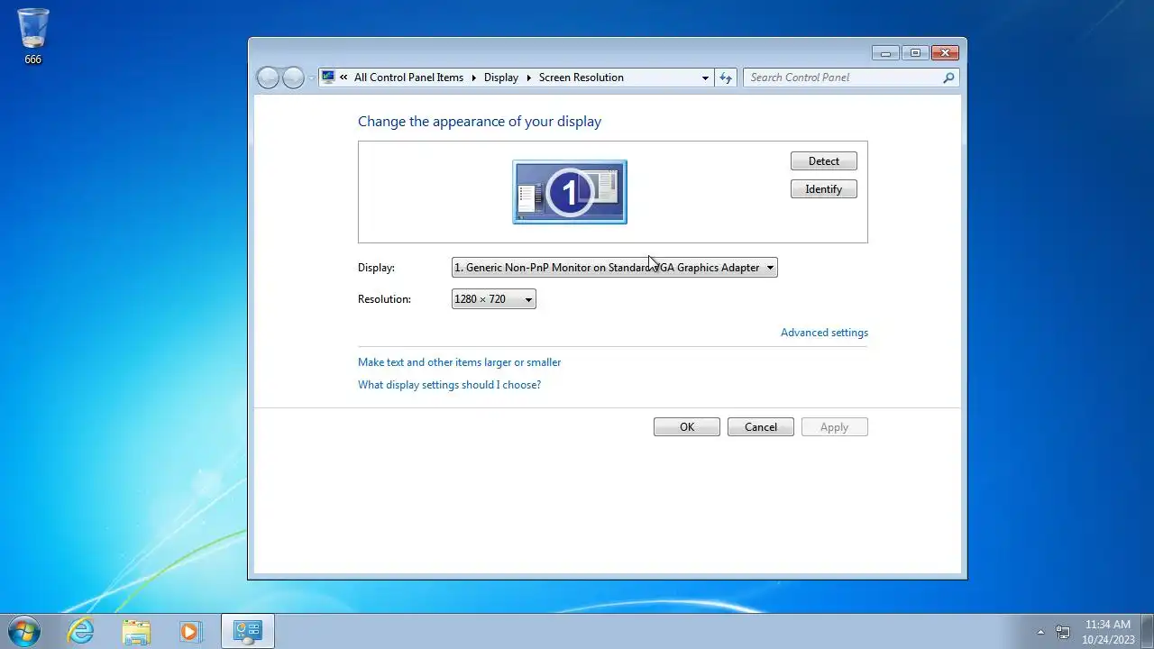Open the clock and date in tray
This screenshot has width=1154, height=649.
(1108, 632)
